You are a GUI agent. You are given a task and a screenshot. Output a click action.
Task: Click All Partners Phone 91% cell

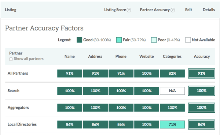point(121,74)
